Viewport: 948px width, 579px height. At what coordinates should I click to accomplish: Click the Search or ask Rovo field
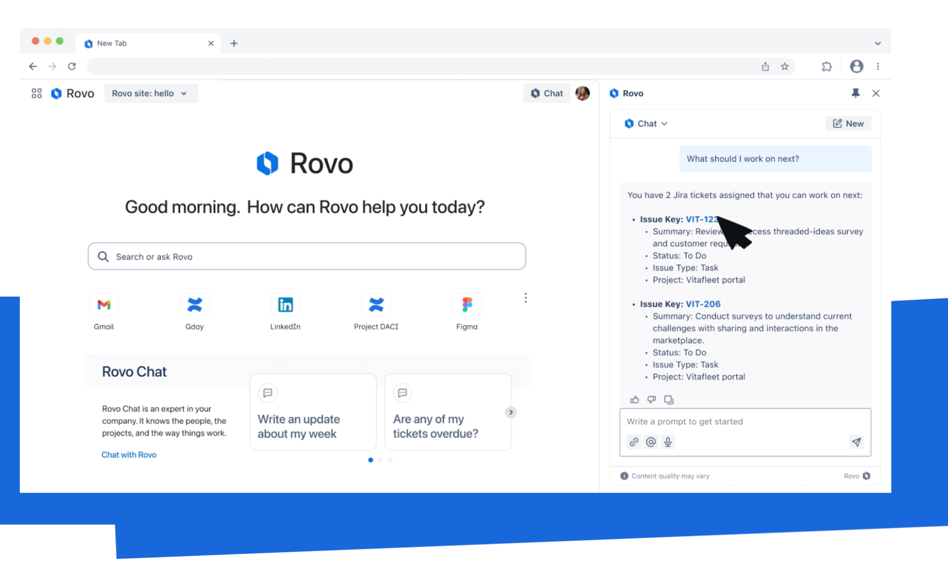[306, 256]
